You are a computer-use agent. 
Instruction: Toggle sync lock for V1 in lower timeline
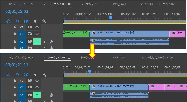click(x=30, y=87)
